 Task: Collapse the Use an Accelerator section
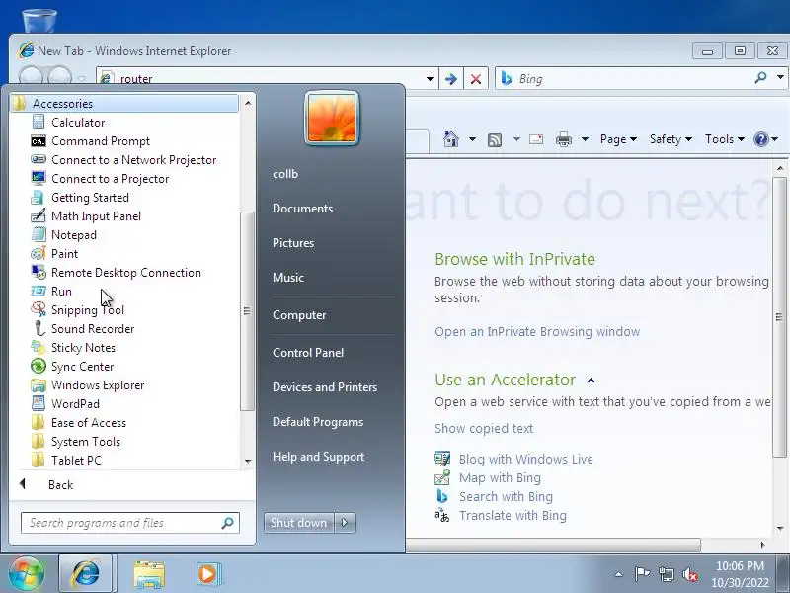[591, 381]
